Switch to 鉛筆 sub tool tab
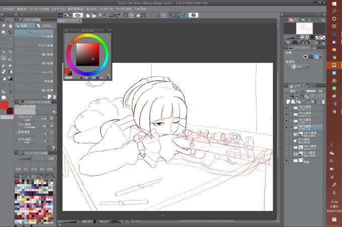This screenshot has height=227, width=342. [x=25, y=26]
